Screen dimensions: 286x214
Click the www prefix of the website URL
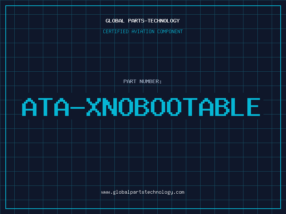pyautogui.click(x=105, y=192)
